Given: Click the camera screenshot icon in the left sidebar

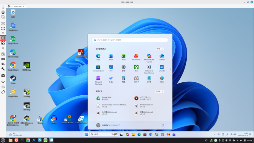Looking at the screenshot, I should 3,76.
